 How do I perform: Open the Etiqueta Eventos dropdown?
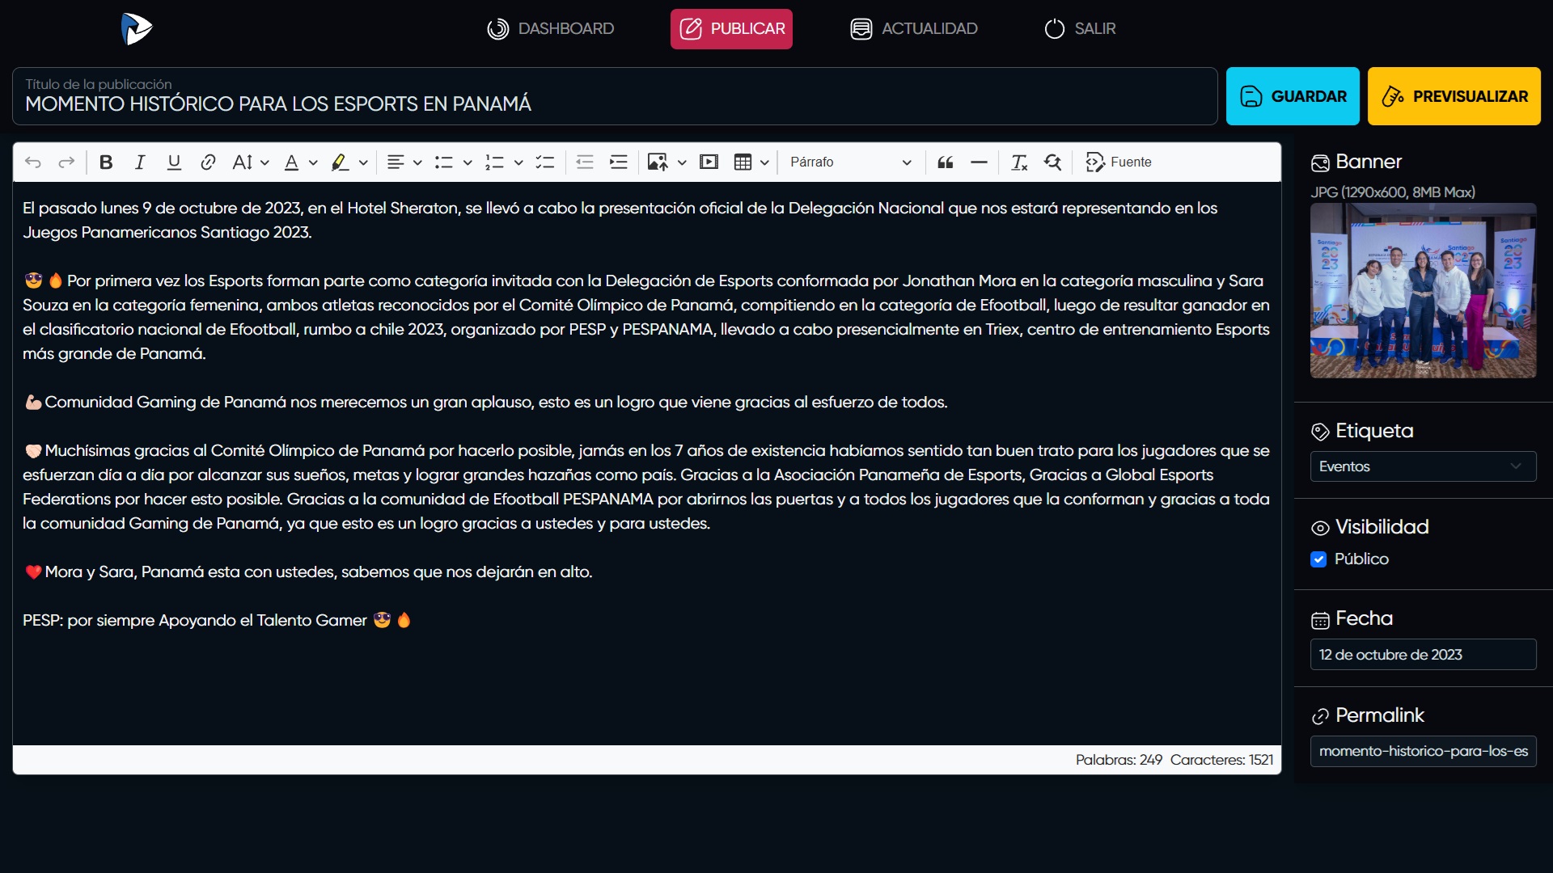click(1423, 466)
